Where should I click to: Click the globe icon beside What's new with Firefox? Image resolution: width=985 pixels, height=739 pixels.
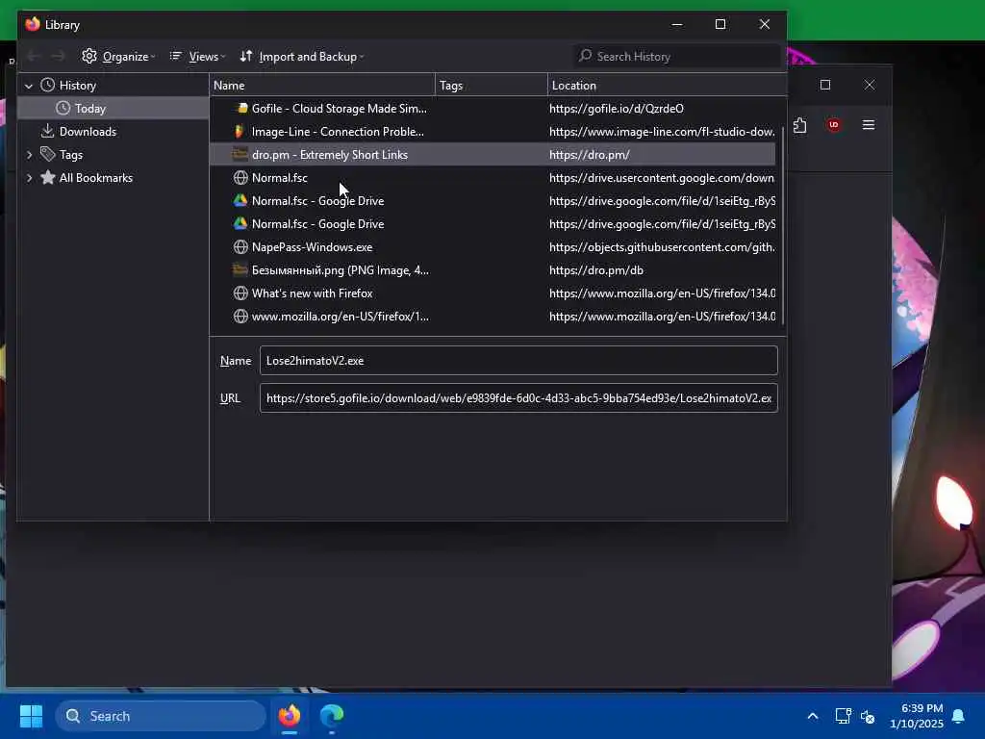point(240,293)
